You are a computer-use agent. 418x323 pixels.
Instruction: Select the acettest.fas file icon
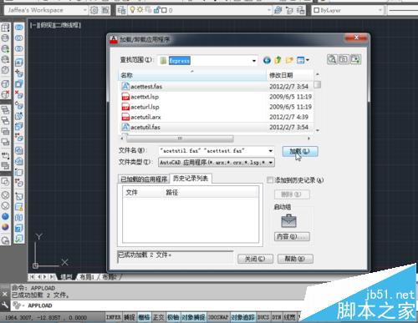click(125, 86)
